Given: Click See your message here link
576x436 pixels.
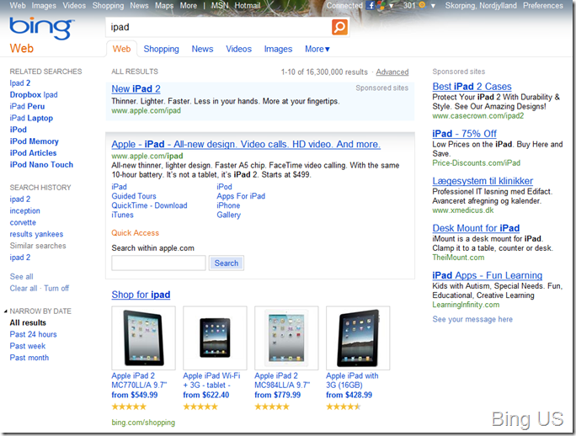Looking at the screenshot, I should [472, 319].
